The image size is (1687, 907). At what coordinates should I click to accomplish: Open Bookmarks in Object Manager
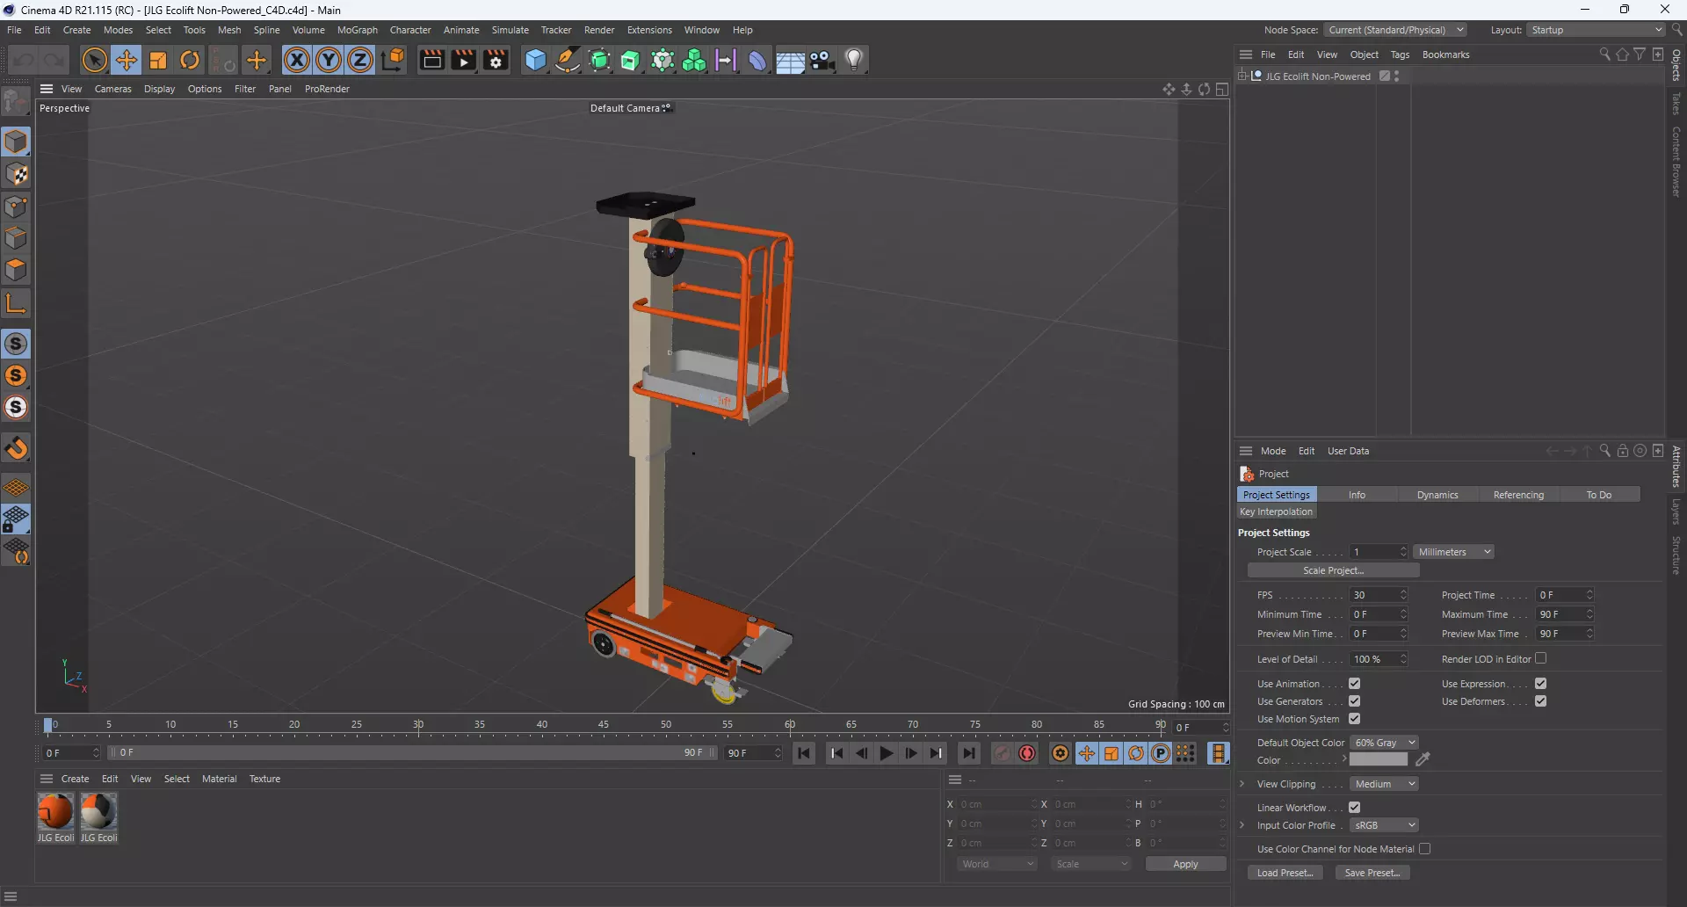(x=1445, y=54)
